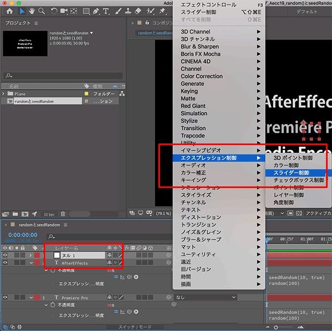Image resolution: width=332 pixels, height=331 pixels.
Task: Toggle opacity stopwatch on Premiere Pro layer
Action: point(53,305)
